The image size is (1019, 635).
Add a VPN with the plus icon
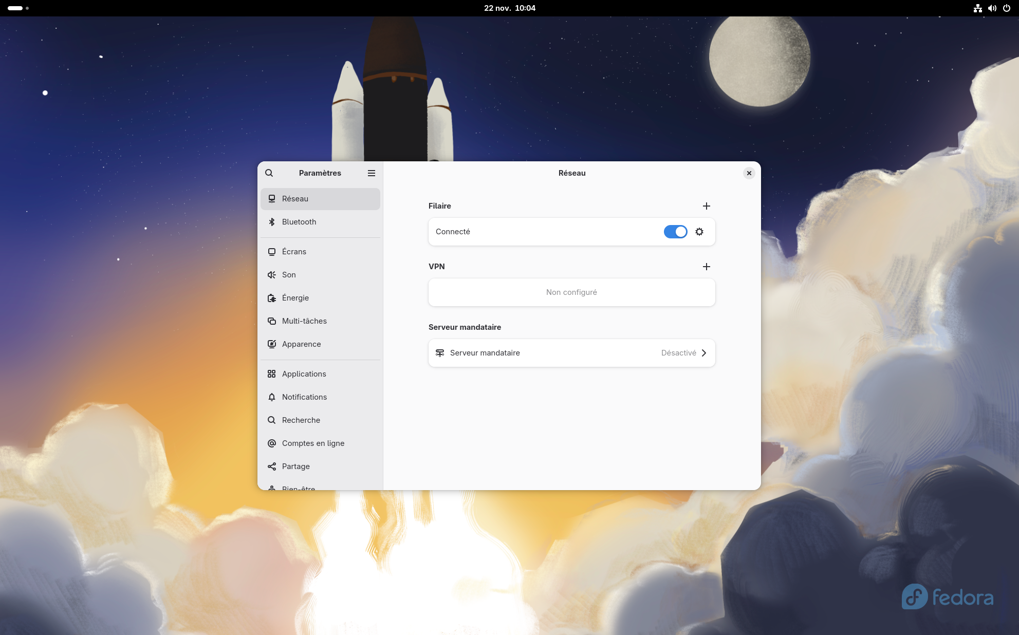707,267
